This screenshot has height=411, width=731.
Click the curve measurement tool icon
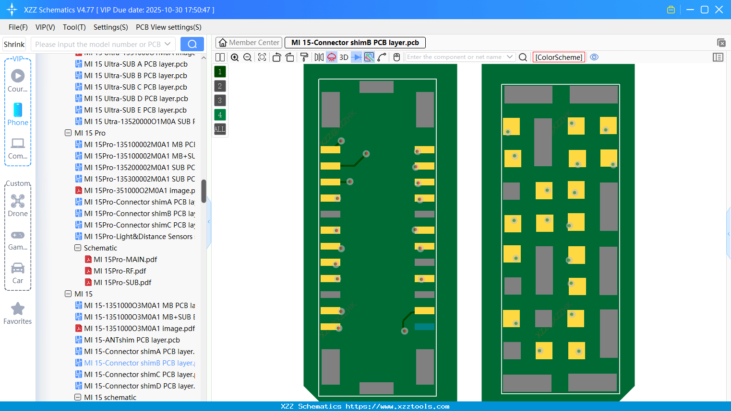tap(382, 57)
